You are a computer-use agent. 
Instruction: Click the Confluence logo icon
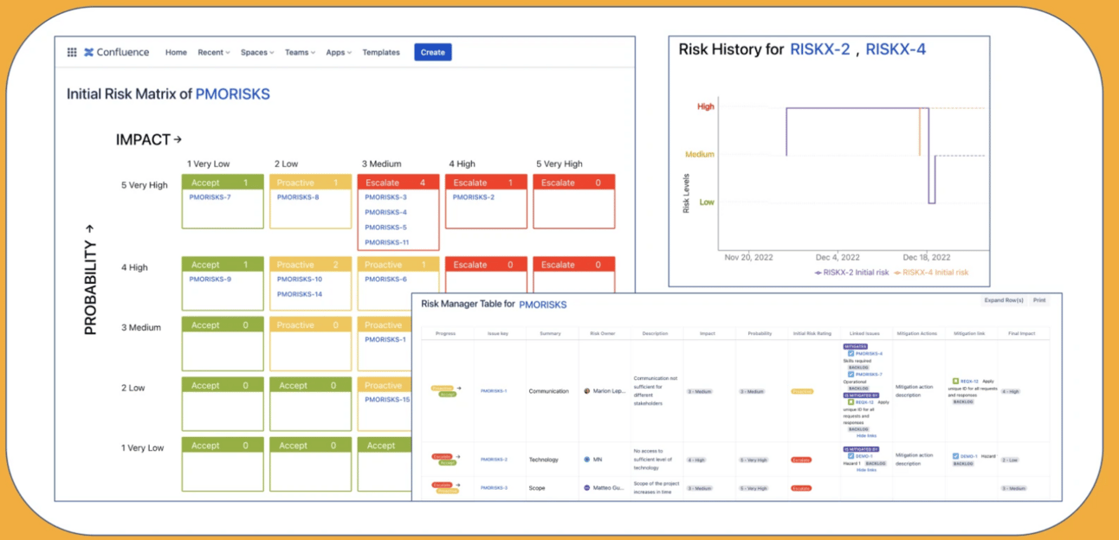[x=88, y=52]
